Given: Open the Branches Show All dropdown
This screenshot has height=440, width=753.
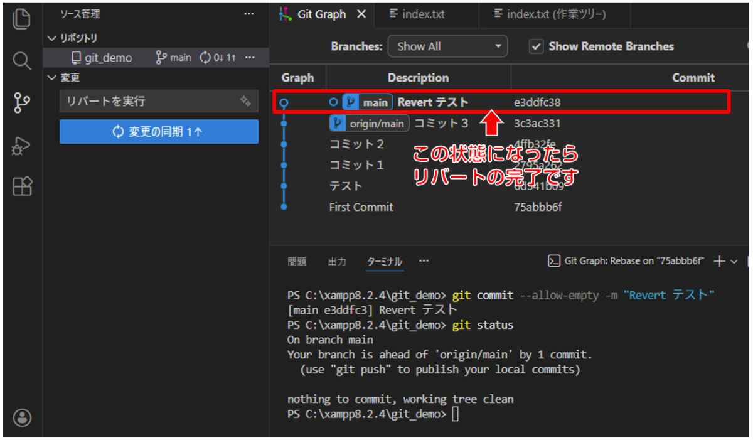Looking at the screenshot, I should [447, 46].
